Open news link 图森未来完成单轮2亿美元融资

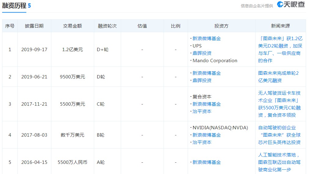(x=279, y=77)
